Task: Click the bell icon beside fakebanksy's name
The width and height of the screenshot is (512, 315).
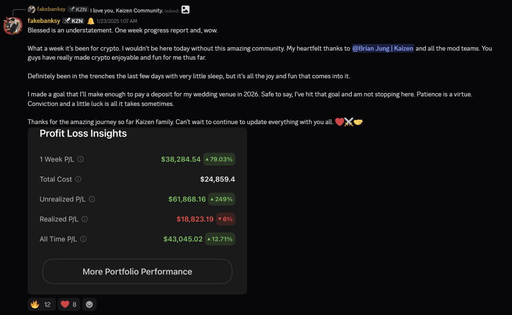Action: click(x=90, y=21)
